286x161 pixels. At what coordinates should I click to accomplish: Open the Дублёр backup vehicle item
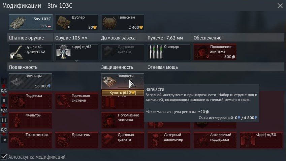76,23
